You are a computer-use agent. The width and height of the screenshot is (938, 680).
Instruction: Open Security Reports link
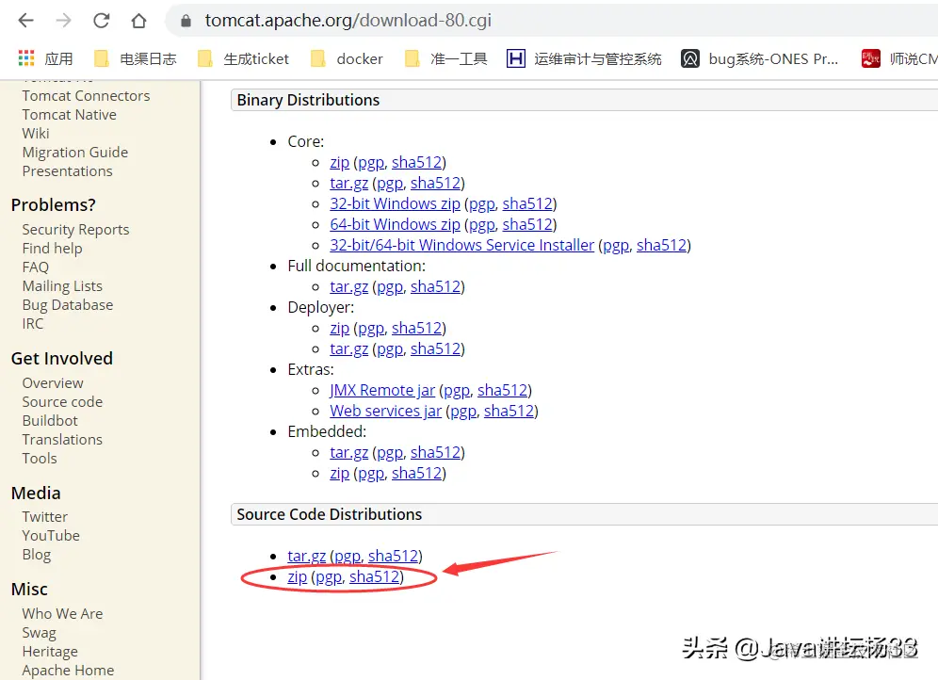click(x=76, y=230)
